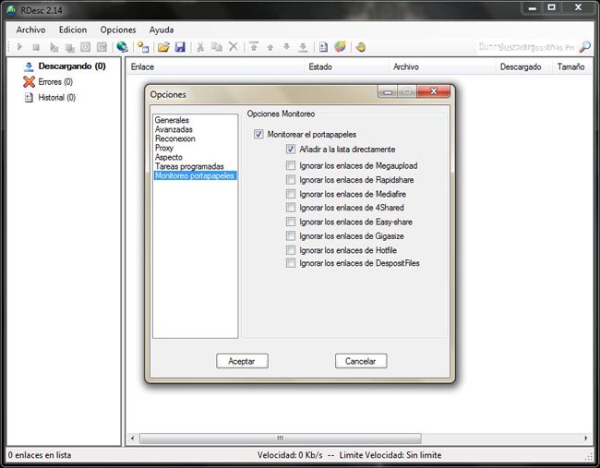Click the scissors cut icon
The height and width of the screenshot is (468, 600).
tap(200, 47)
